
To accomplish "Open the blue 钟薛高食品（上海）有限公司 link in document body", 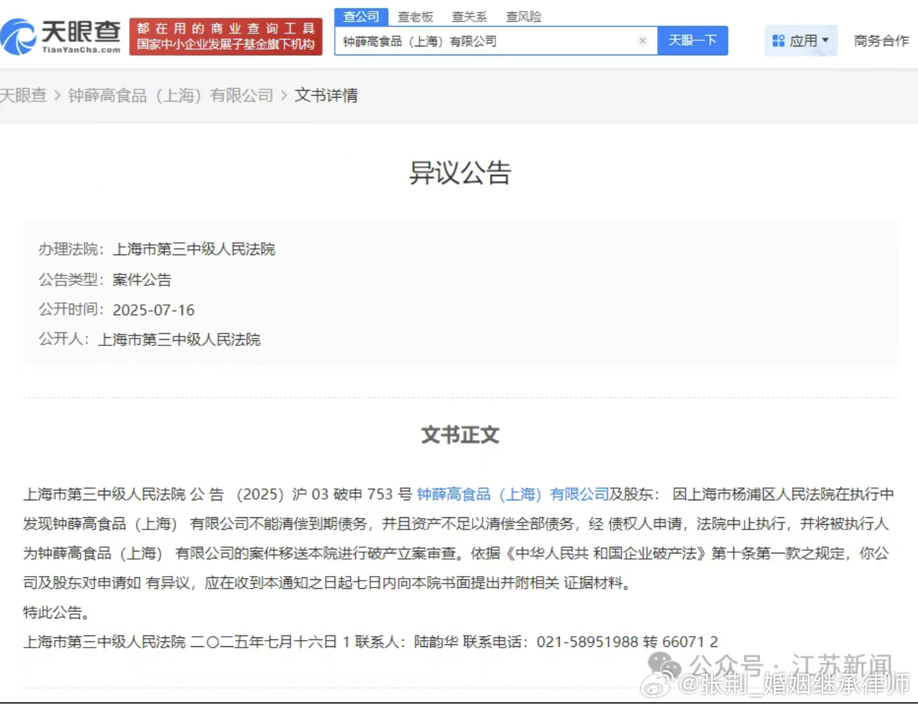I will point(512,494).
